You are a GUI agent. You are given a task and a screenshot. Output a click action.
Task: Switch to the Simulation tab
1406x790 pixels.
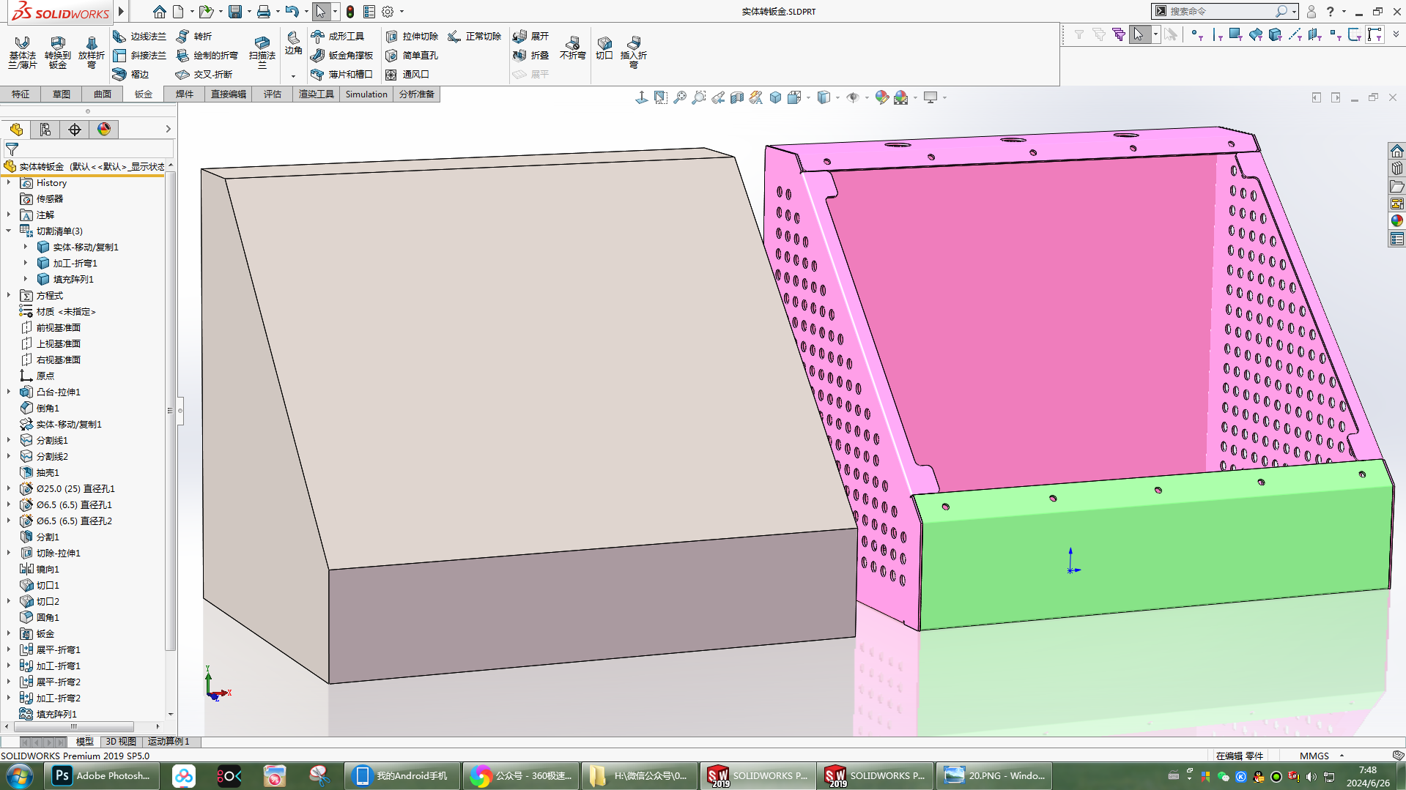tap(366, 94)
